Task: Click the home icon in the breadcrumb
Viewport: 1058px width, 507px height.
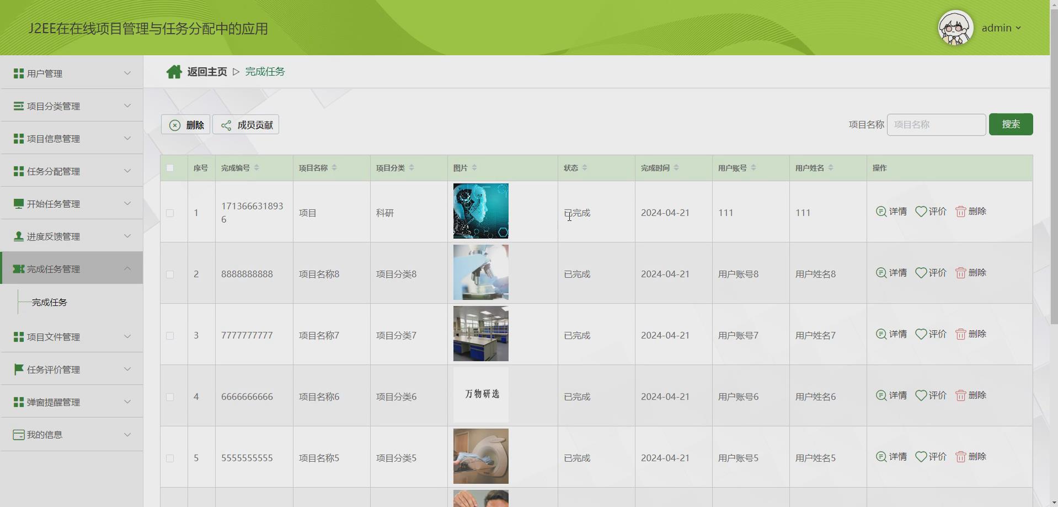Action: [x=174, y=72]
